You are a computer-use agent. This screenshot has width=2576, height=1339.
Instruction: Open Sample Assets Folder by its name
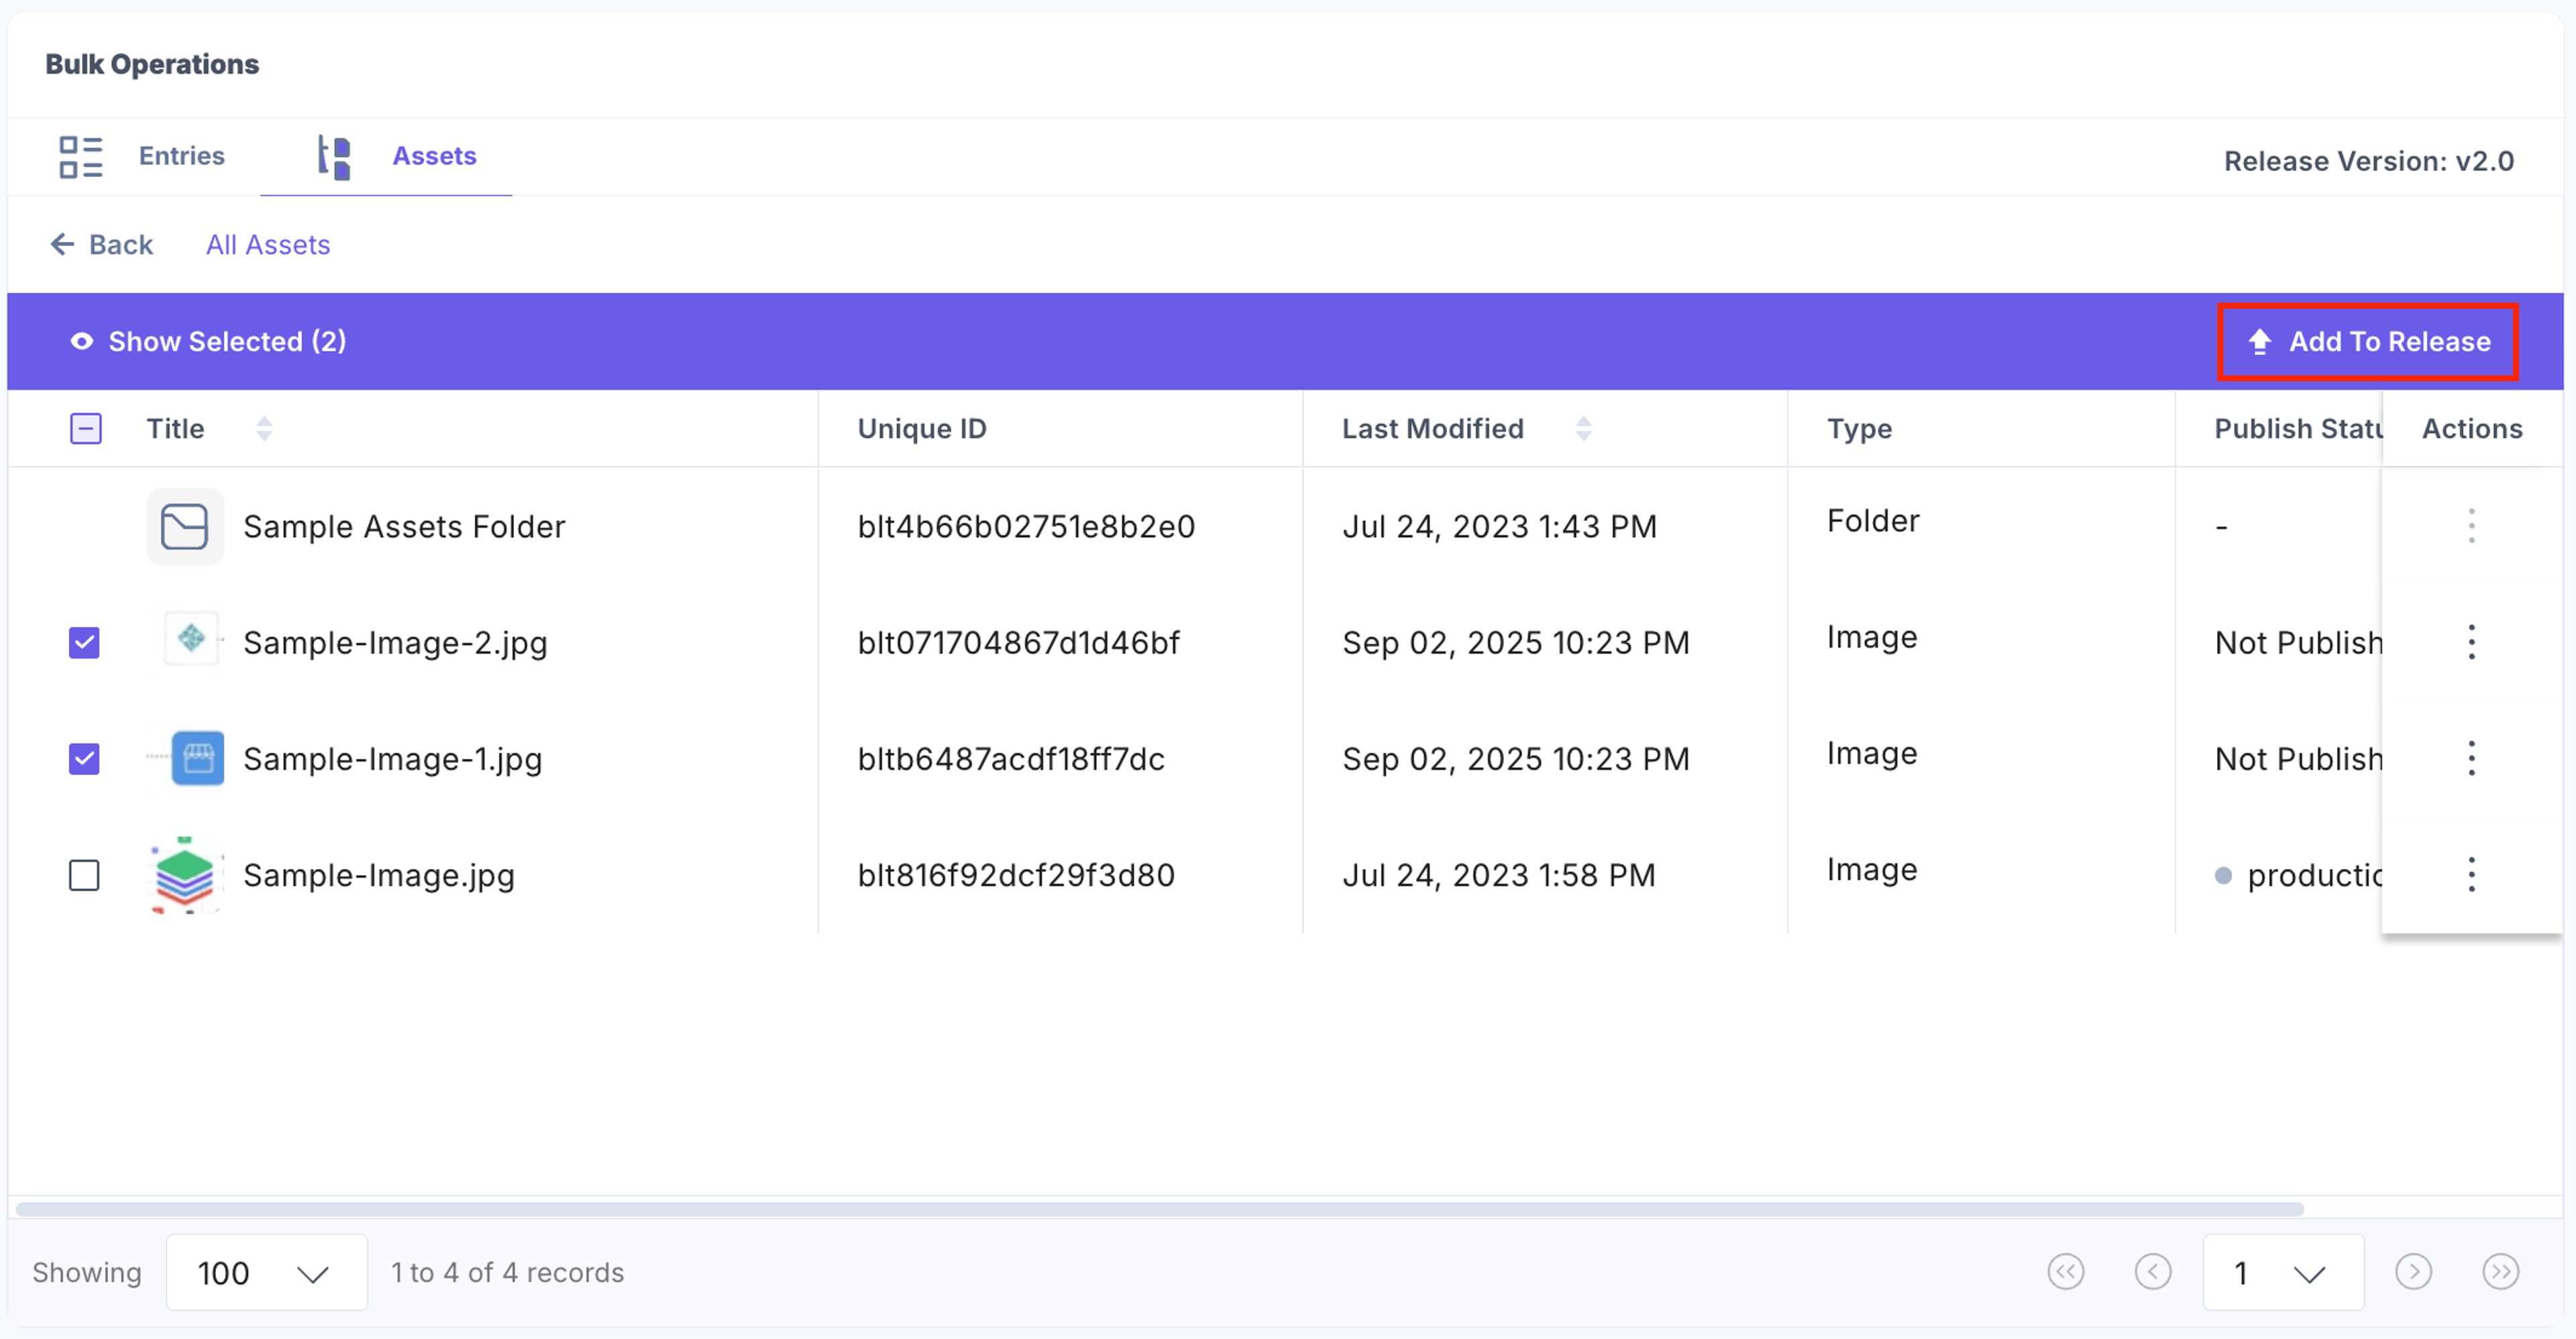tap(404, 526)
